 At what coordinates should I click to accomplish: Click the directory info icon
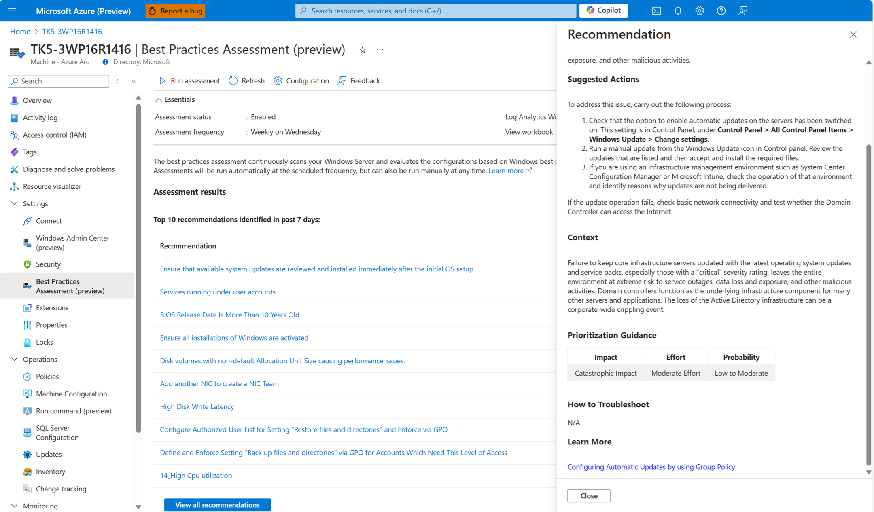105,62
